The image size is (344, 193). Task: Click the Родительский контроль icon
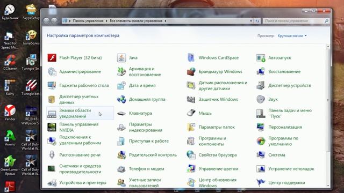click(121, 155)
